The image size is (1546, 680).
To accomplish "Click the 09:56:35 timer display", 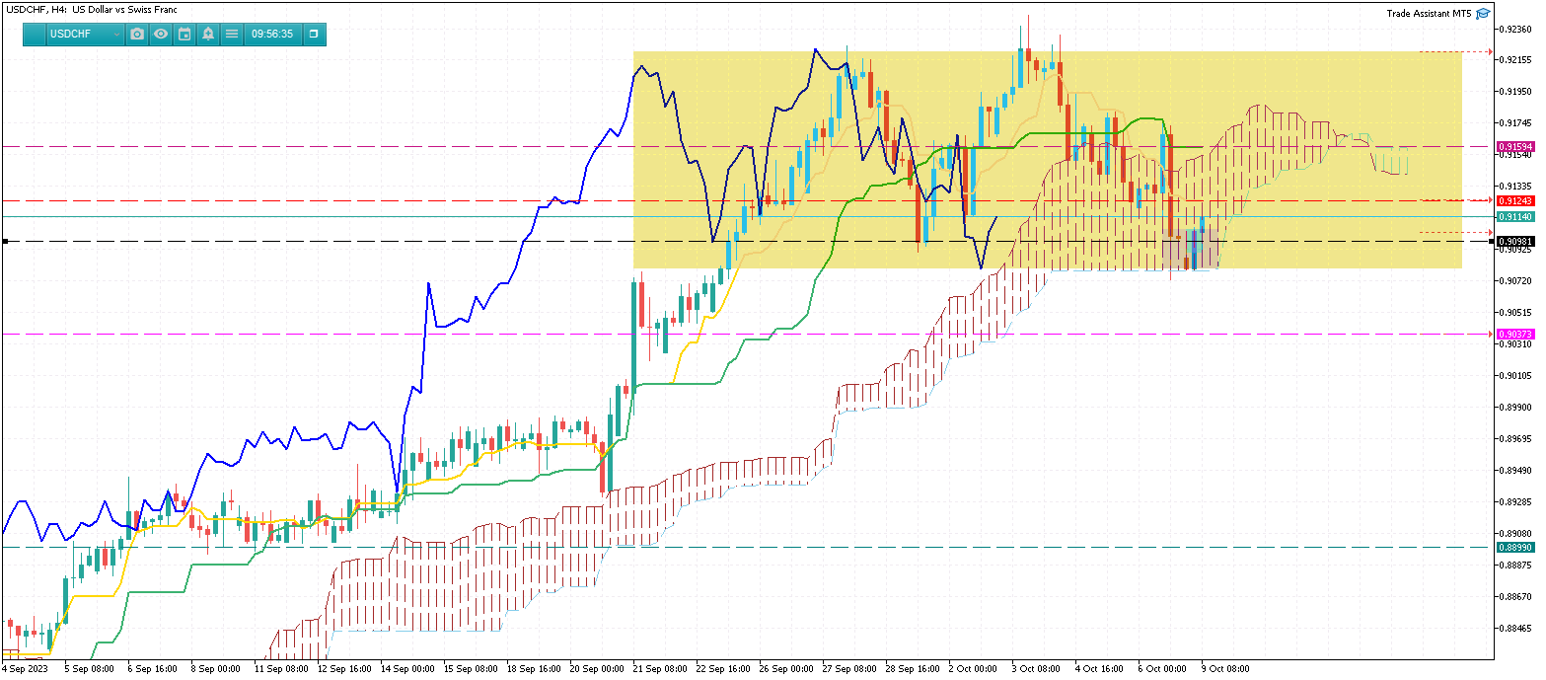I will [x=272, y=34].
